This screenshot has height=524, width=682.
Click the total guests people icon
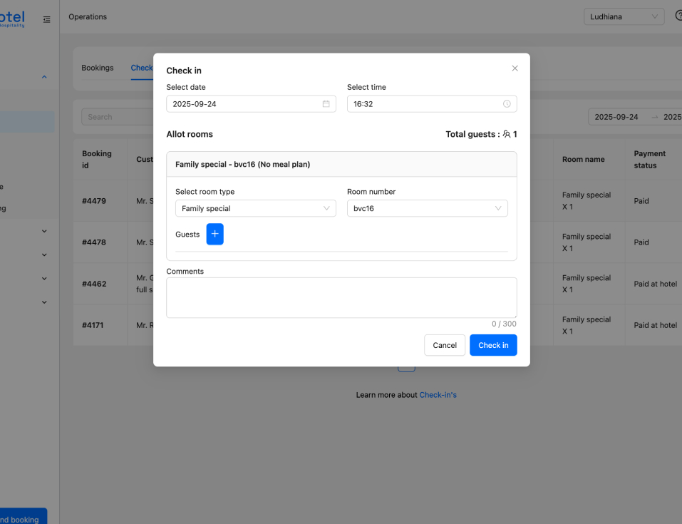pyautogui.click(x=507, y=134)
